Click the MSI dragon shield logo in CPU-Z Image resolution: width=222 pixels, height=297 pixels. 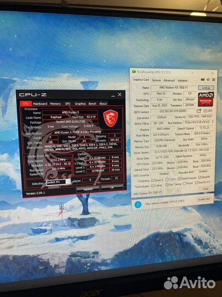[x=111, y=118]
